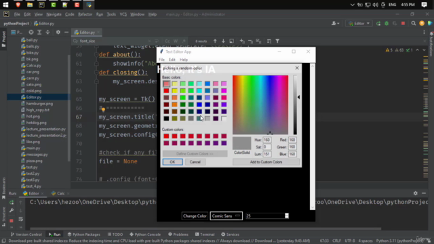Select the black basic color swatch
The image size is (434, 244).
coord(166,119)
